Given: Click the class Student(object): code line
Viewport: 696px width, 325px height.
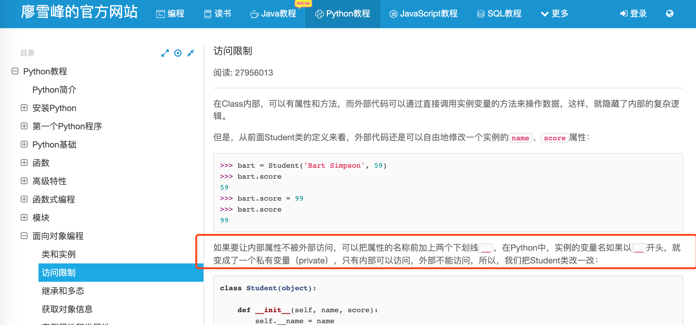Looking at the screenshot, I should pyautogui.click(x=268, y=288).
